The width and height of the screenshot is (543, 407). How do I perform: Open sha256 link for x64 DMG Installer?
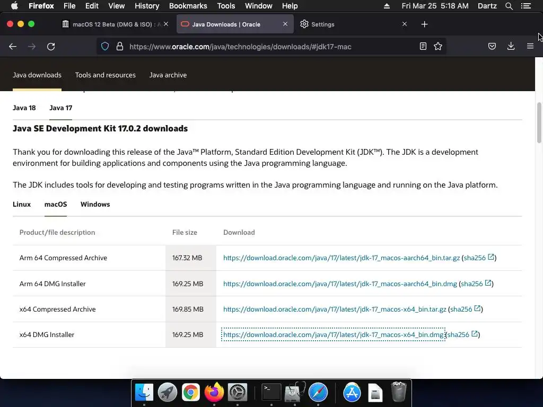[462, 335]
